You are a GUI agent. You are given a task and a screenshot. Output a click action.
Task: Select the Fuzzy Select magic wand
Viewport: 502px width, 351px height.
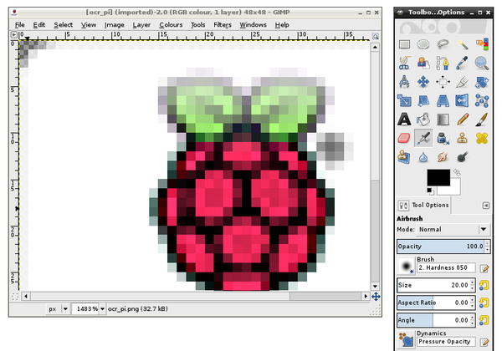(x=463, y=44)
